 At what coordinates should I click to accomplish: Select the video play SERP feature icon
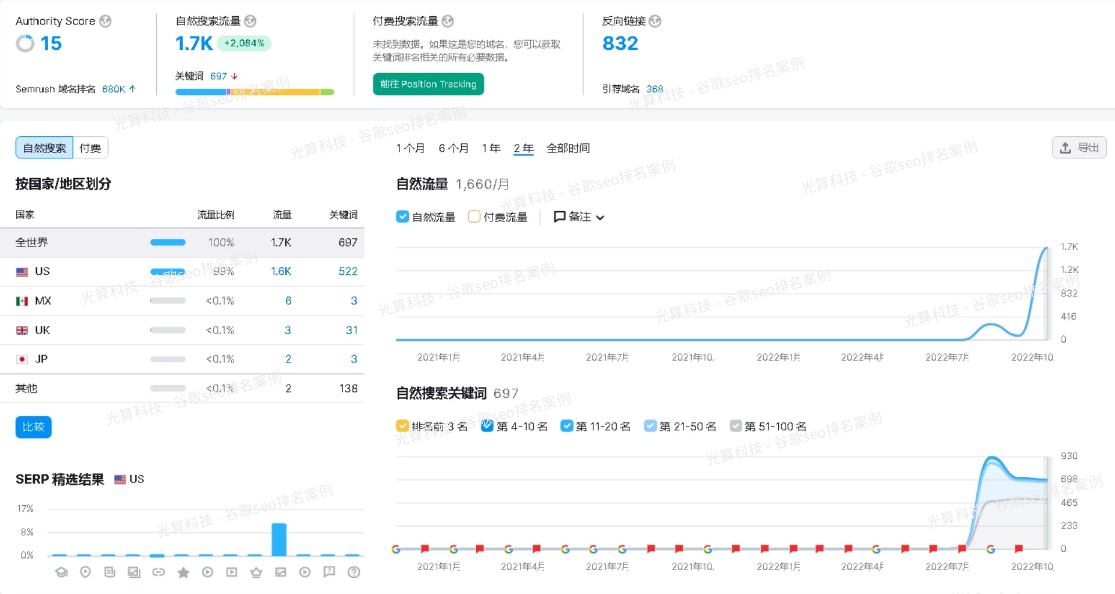click(208, 572)
